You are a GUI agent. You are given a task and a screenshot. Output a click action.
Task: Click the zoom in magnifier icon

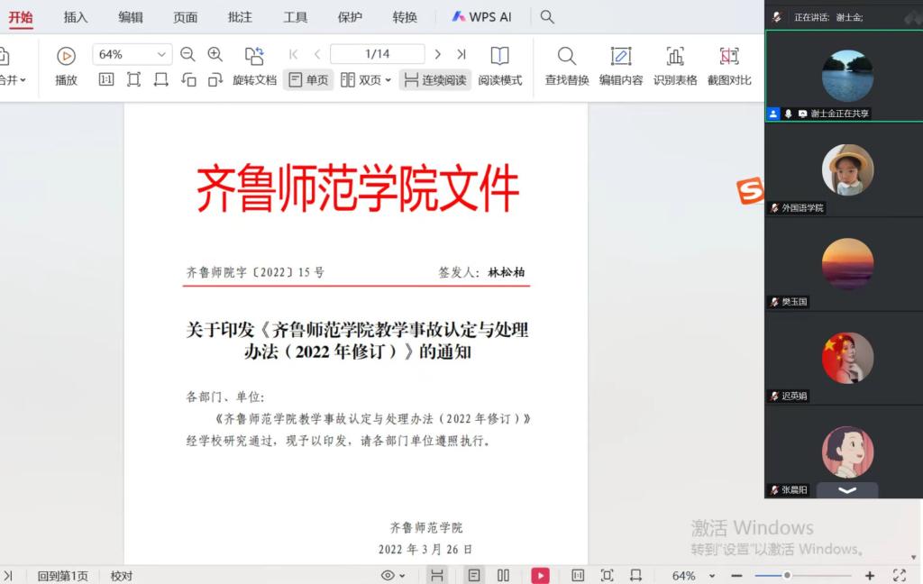coord(215,54)
